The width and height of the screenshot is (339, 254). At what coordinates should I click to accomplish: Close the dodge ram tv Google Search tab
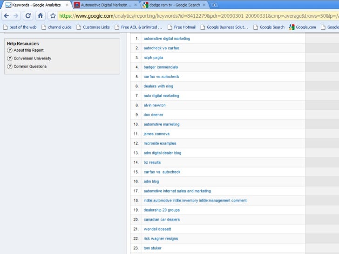click(204, 5)
